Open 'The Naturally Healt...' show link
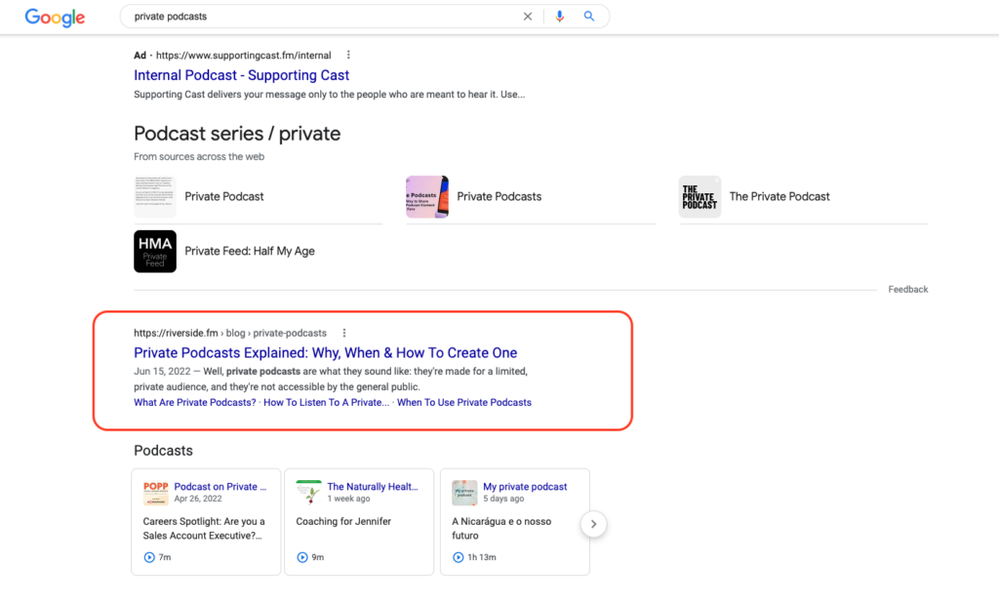Viewport: 999px width, 602px height. tap(373, 487)
